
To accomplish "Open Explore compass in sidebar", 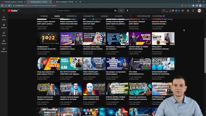I will (x=4, y=26).
